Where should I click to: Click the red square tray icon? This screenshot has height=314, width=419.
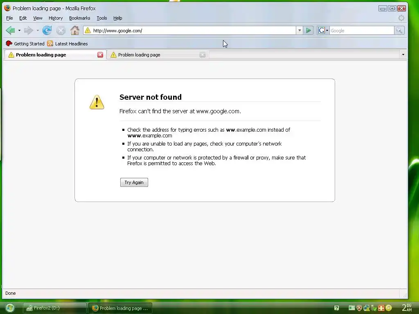pos(381,308)
